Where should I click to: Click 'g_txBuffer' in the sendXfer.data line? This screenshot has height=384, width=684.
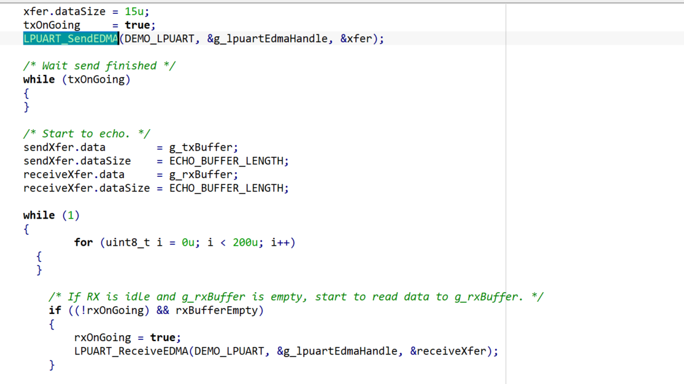coord(201,147)
